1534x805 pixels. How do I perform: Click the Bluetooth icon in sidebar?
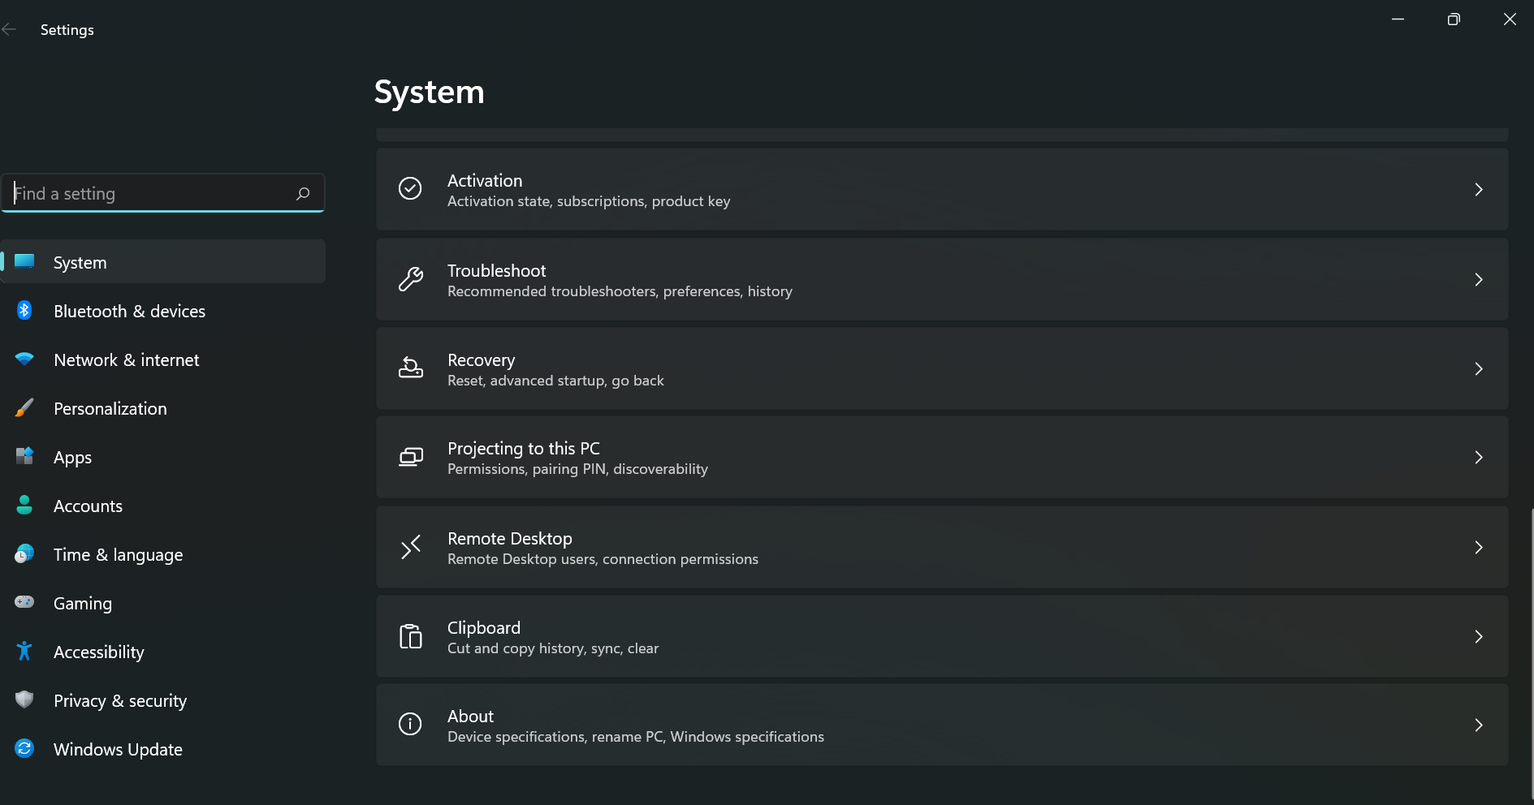click(24, 310)
